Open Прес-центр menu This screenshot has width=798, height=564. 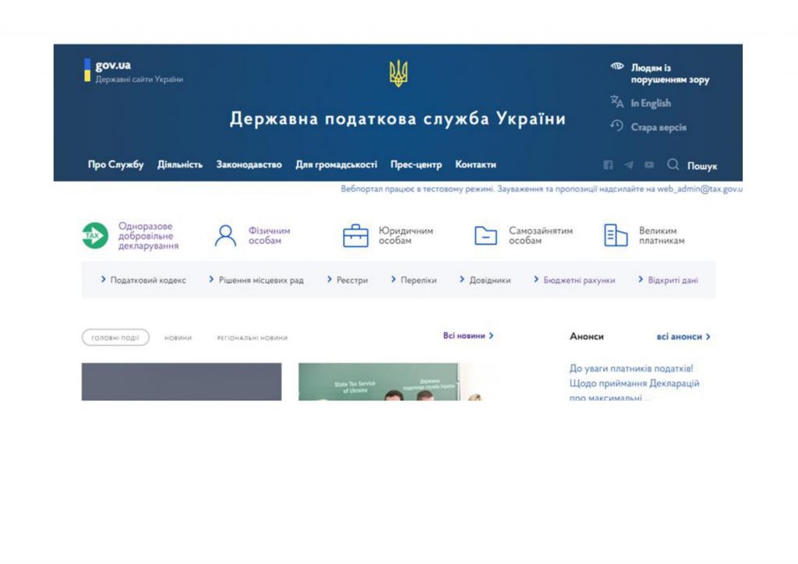[416, 164]
